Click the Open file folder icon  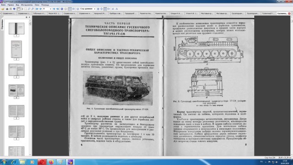click(3, 9)
